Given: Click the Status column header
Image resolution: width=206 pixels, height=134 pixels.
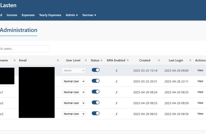Looking at the screenshot, I should [x=95, y=60].
